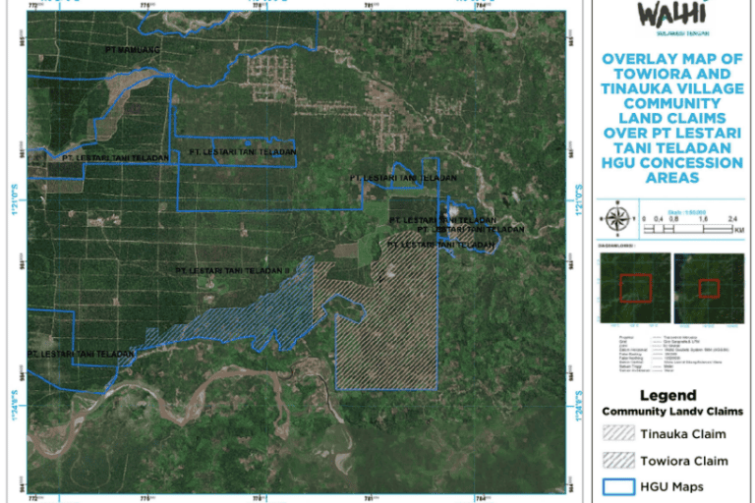Screen dimensions: 755x503
Task: Click the left inset locator map
Action: click(x=634, y=288)
